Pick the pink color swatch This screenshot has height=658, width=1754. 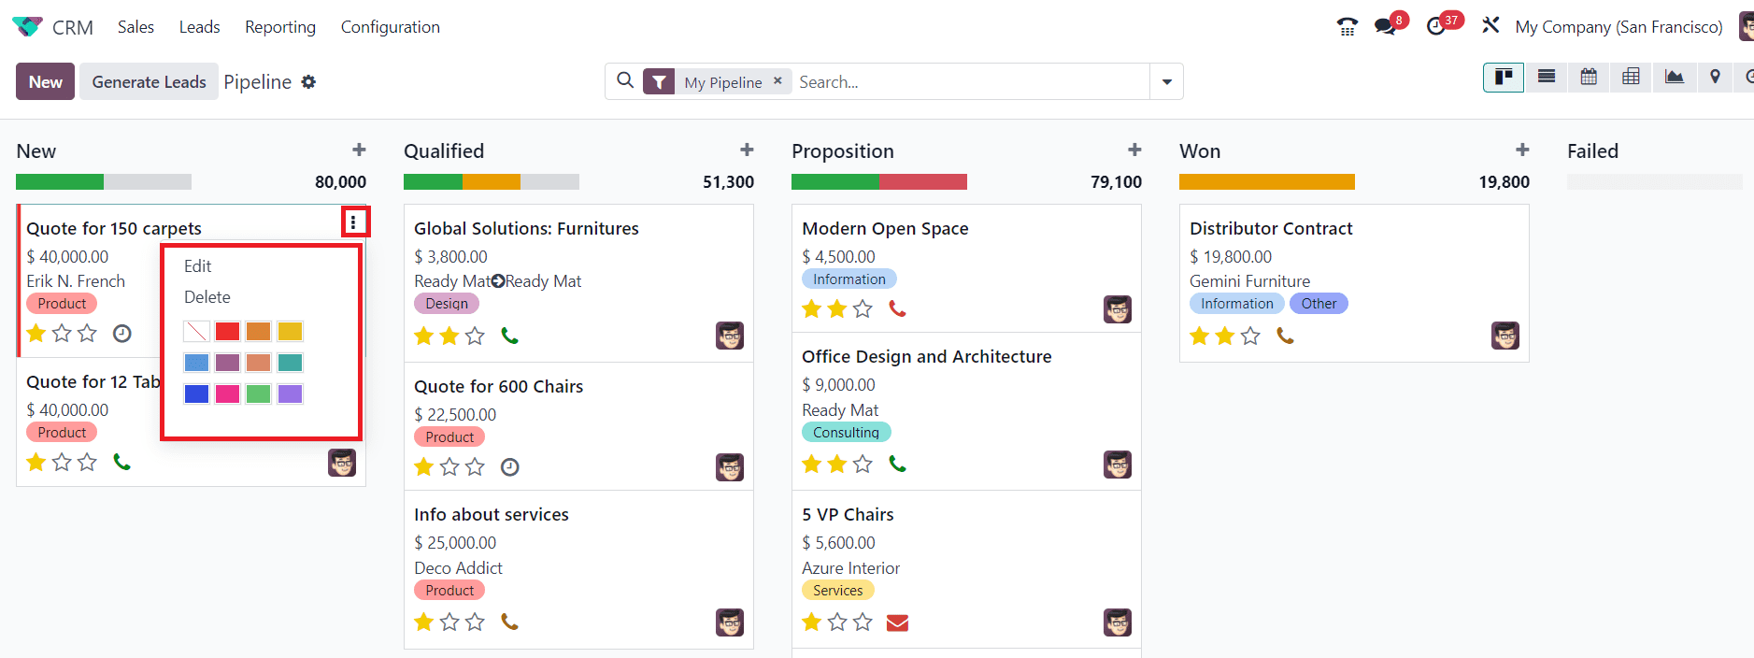pyautogui.click(x=227, y=393)
